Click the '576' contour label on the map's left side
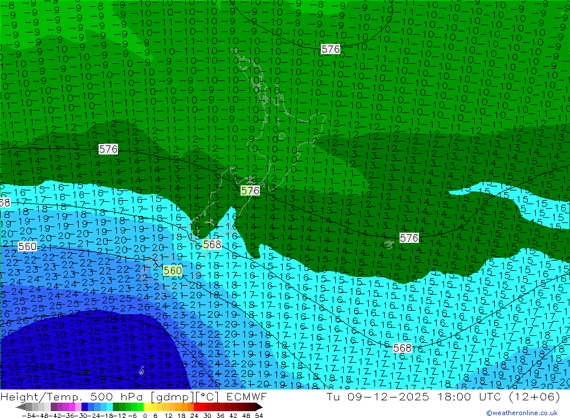 (x=108, y=149)
